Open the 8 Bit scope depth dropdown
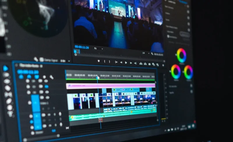233x142 pixels. [x=65, y=61]
